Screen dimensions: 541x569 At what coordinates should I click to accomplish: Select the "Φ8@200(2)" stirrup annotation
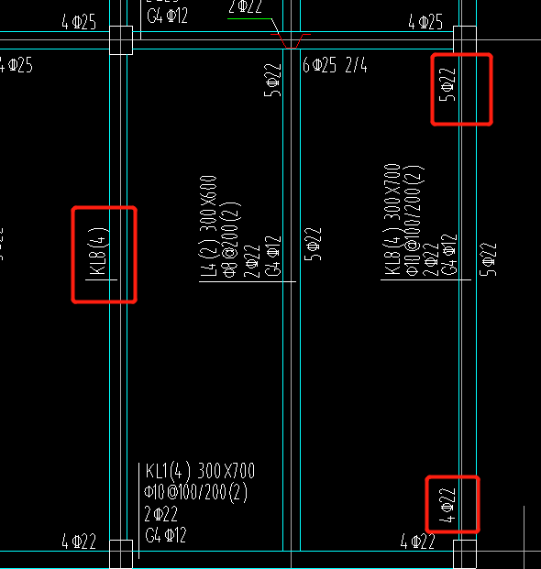(230, 239)
